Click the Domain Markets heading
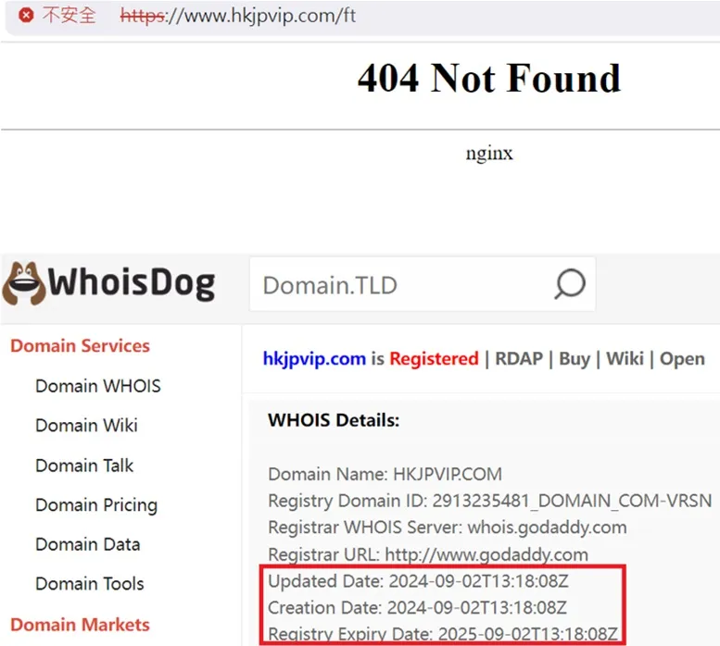Image resolution: width=720 pixels, height=646 pixels. [80, 625]
